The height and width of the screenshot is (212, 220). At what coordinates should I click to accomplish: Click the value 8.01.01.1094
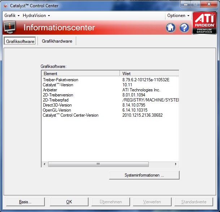[x=134, y=95]
